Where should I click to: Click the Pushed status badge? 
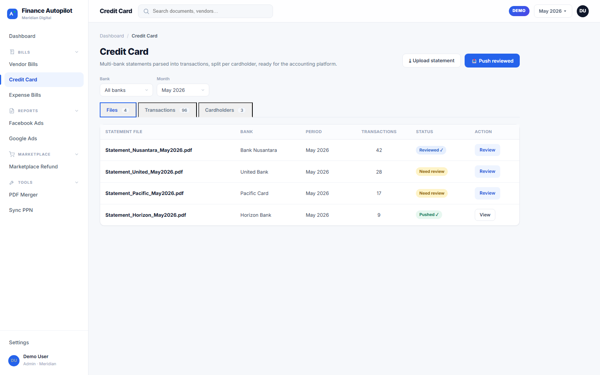tap(429, 214)
